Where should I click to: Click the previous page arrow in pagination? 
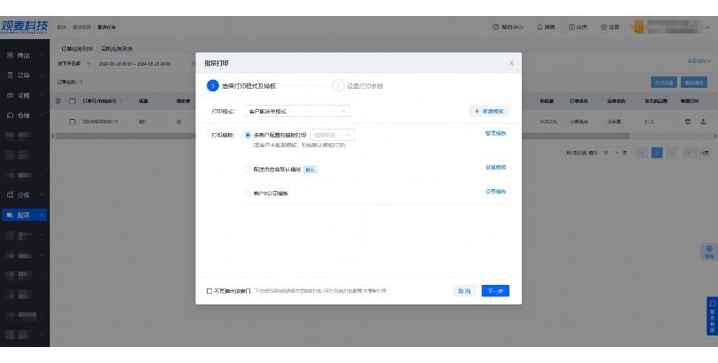point(642,153)
